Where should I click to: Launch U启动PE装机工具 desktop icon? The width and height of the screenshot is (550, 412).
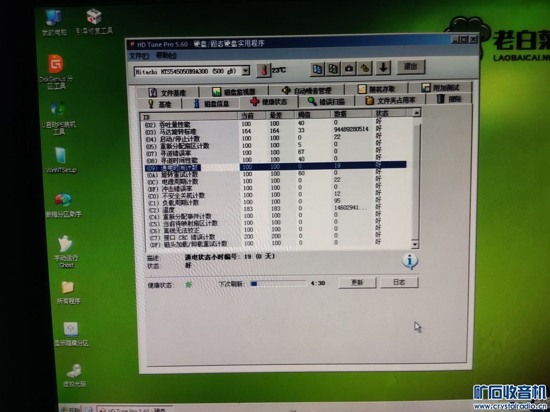[x=58, y=118]
